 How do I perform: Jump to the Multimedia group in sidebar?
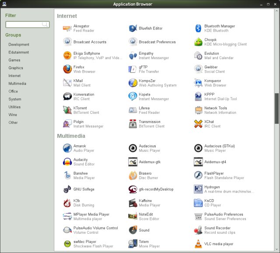(x=17, y=84)
